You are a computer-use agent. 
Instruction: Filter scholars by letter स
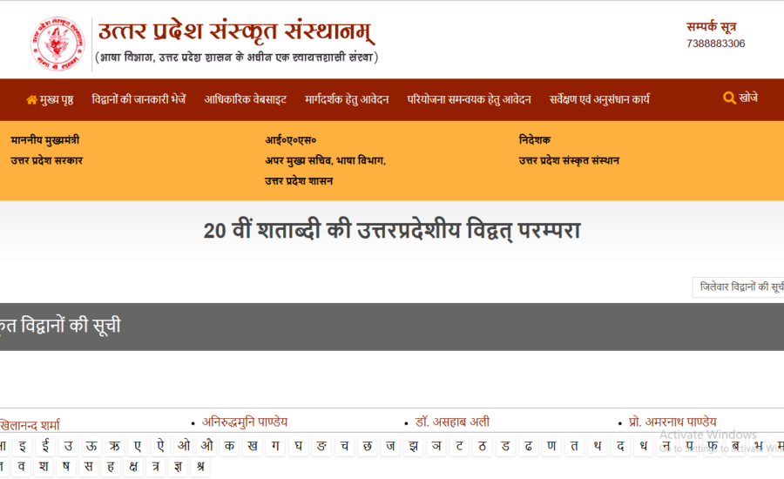(x=89, y=467)
